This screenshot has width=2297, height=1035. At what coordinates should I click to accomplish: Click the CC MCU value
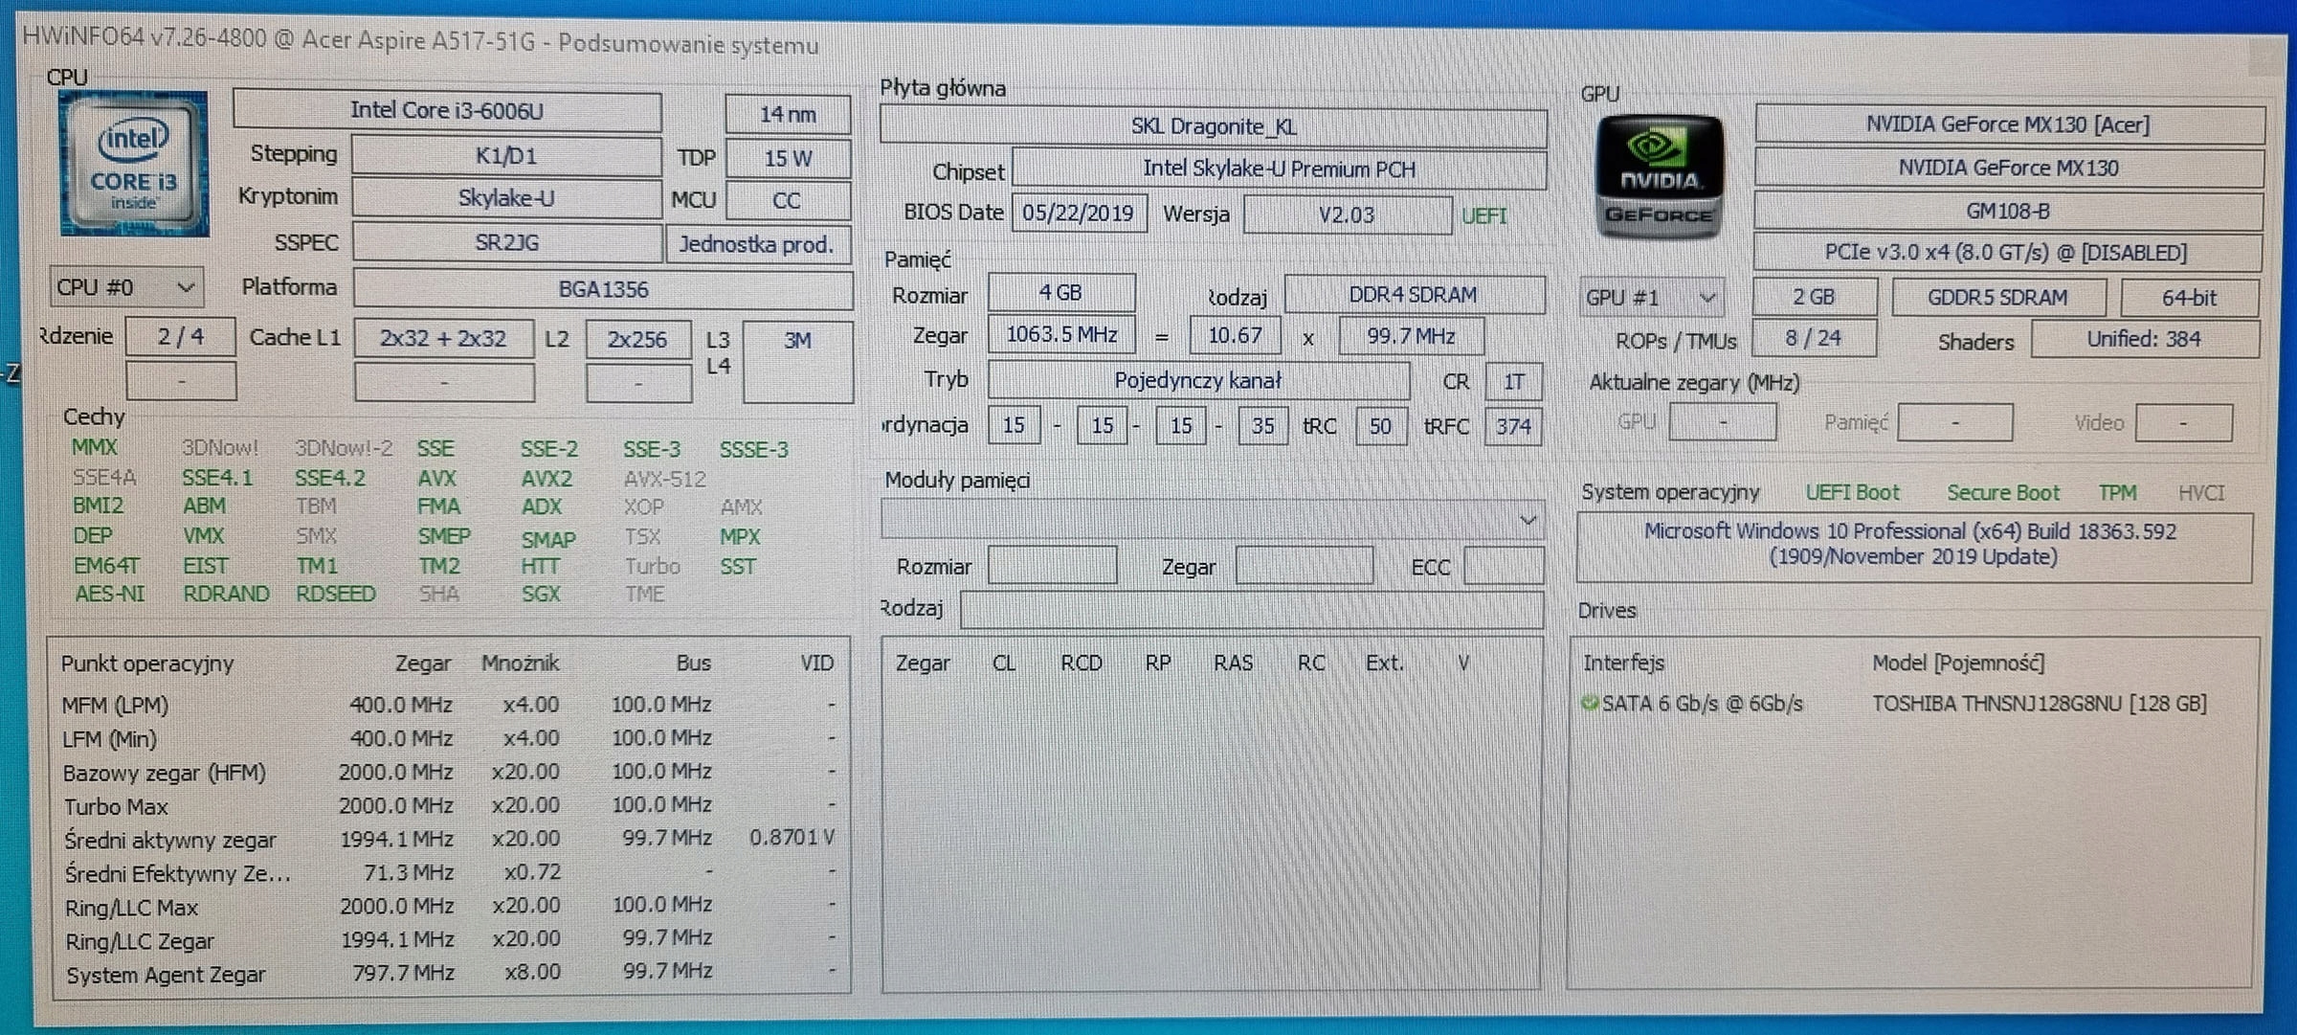coord(788,201)
